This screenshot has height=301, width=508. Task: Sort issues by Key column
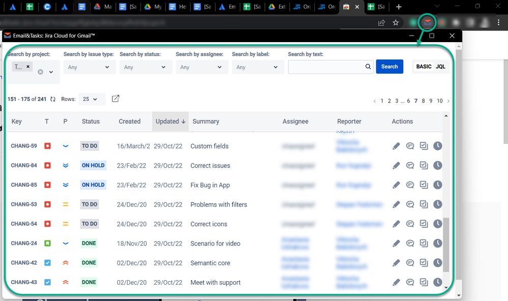coord(16,121)
